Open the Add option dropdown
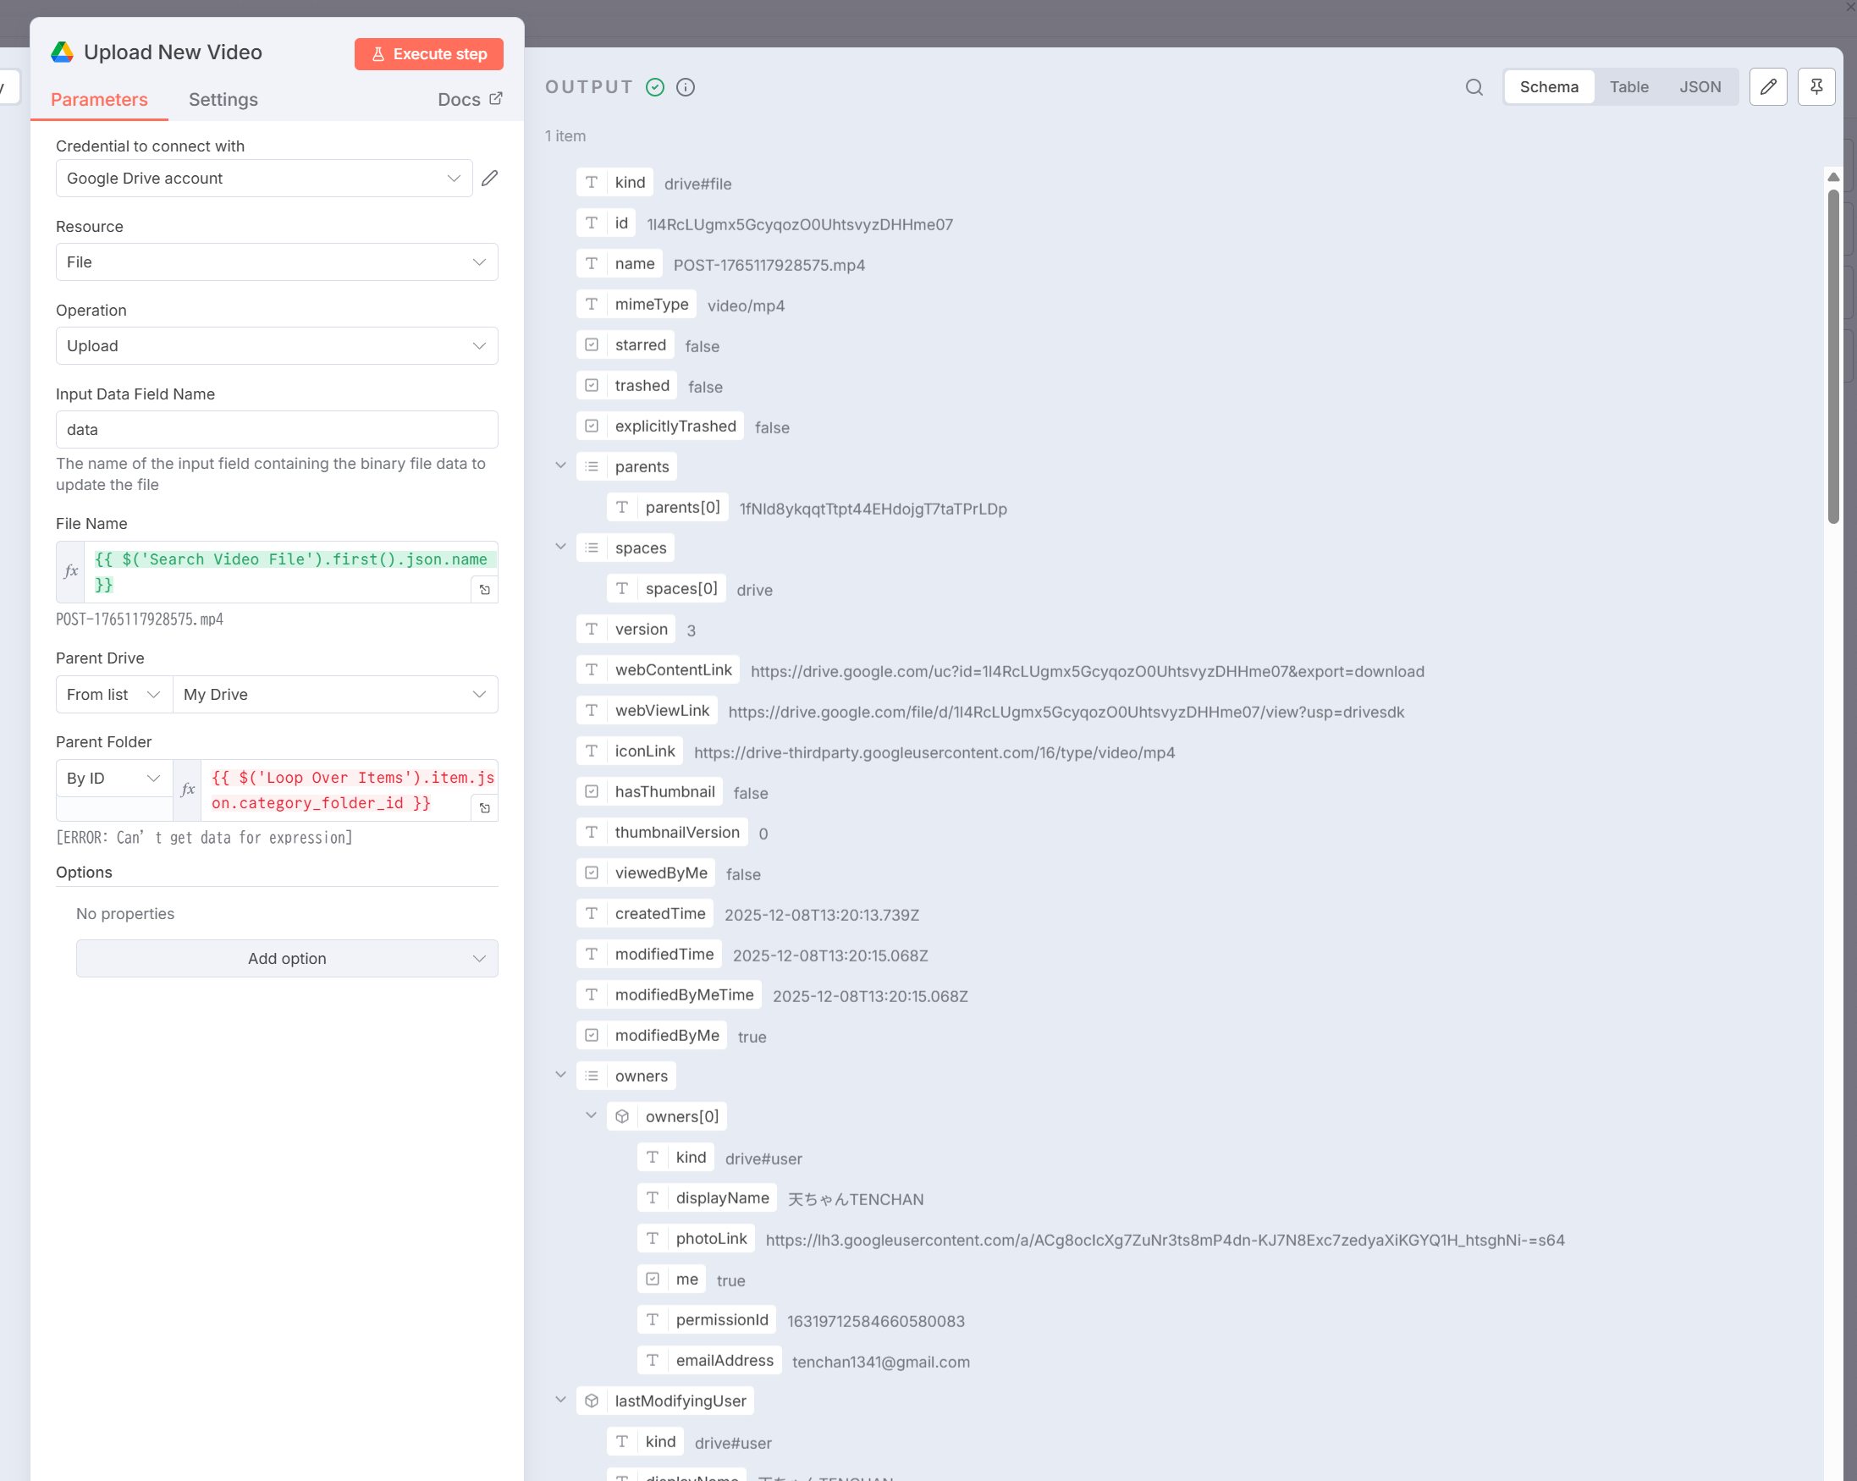This screenshot has height=1481, width=1857. coord(287,958)
